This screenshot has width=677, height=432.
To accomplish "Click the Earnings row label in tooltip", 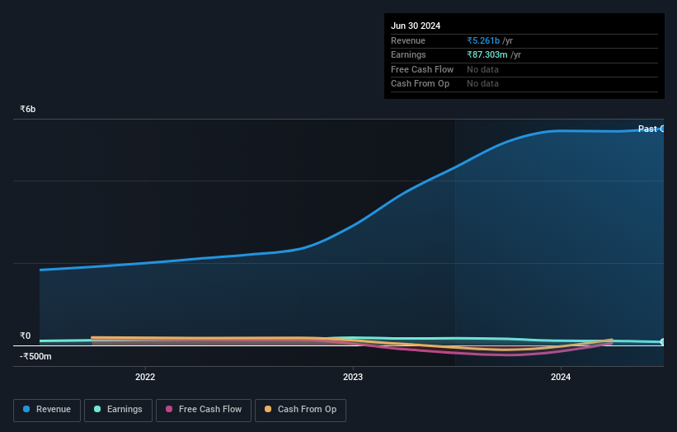I will coord(408,54).
